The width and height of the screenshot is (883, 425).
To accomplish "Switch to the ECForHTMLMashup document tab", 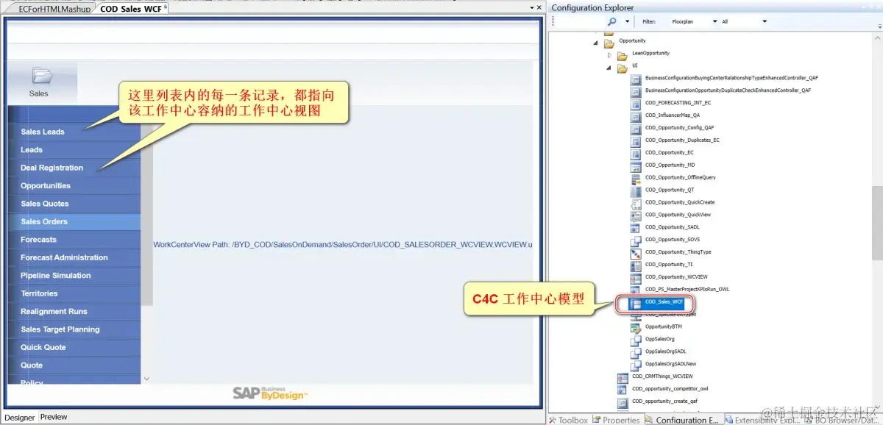I will [53, 9].
